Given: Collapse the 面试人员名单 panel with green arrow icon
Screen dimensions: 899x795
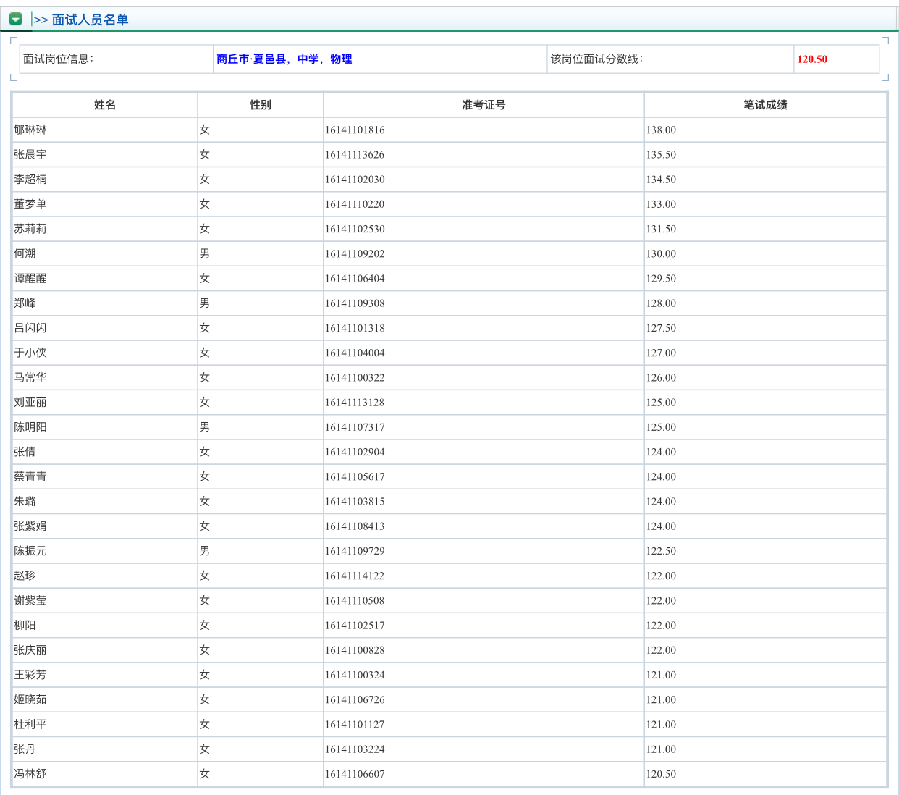Looking at the screenshot, I should point(15,20).
